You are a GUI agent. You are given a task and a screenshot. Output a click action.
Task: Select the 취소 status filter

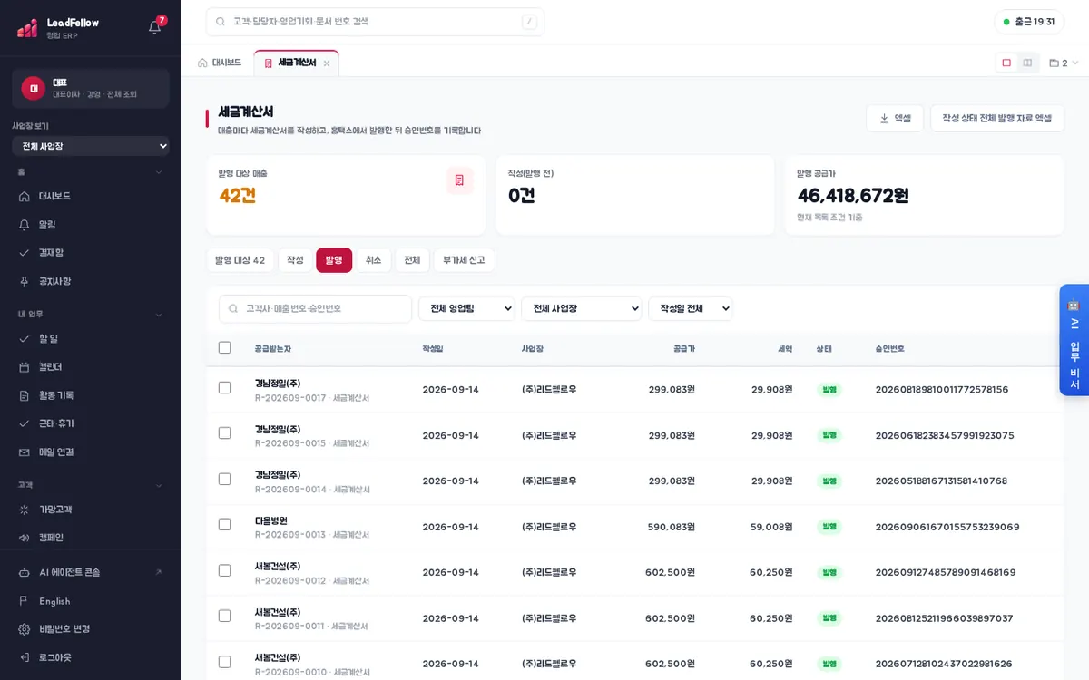click(374, 260)
